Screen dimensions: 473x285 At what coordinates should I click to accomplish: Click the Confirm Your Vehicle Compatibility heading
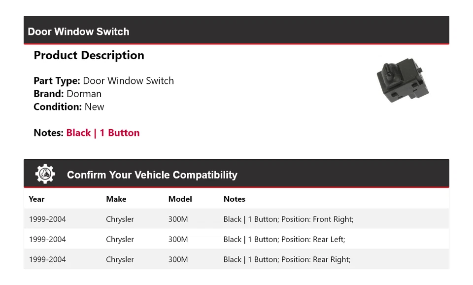click(152, 175)
